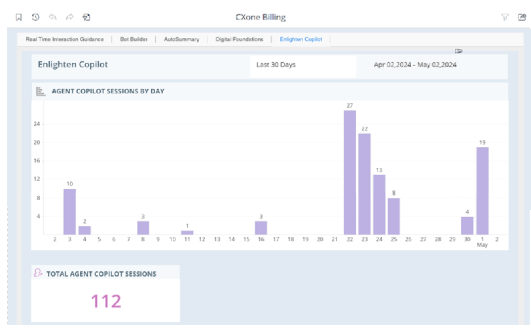The height and width of the screenshot is (330, 531).
Task: Click the y-axis value 16
Action: (37, 161)
